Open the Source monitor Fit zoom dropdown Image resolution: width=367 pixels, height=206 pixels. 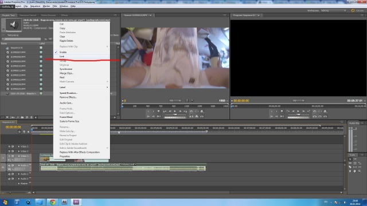[175, 101]
